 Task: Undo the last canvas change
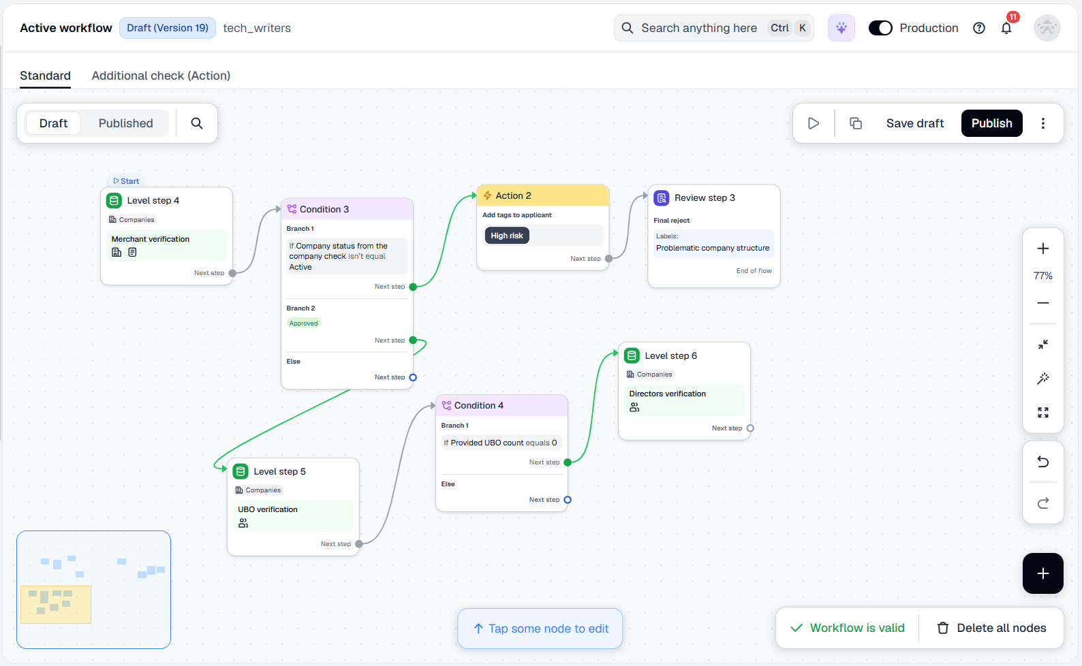[x=1042, y=462]
